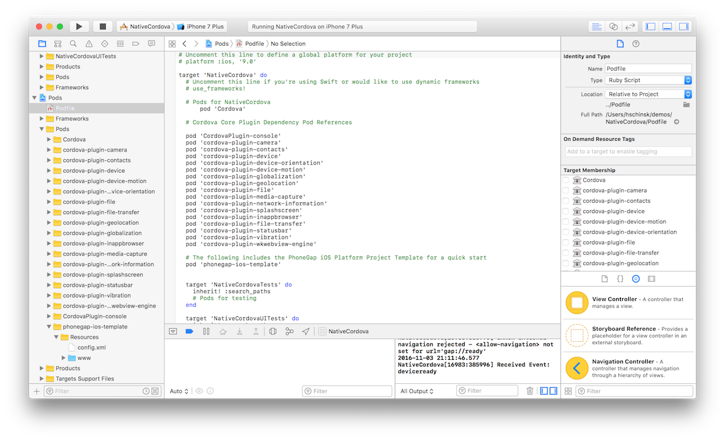Select config.xml in the navigator
This screenshot has width=725, height=440.
pos(91,348)
